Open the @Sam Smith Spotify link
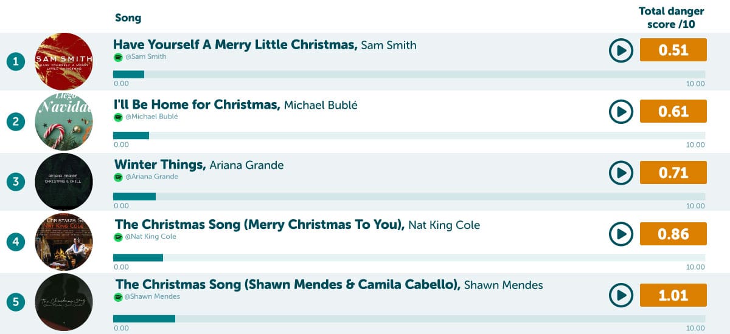This screenshot has width=730, height=334. (x=145, y=57)
